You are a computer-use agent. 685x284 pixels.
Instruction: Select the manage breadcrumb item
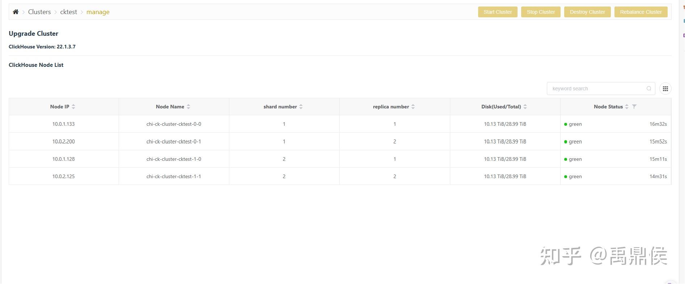click(98, 12)
